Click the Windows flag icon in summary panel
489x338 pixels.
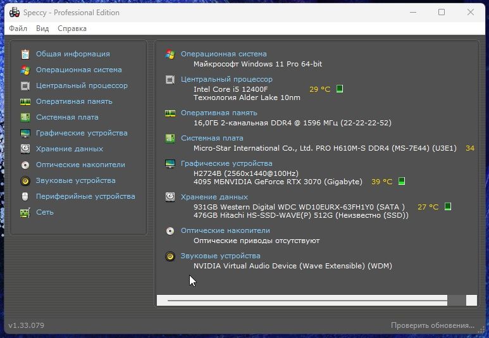coord(170,54)
